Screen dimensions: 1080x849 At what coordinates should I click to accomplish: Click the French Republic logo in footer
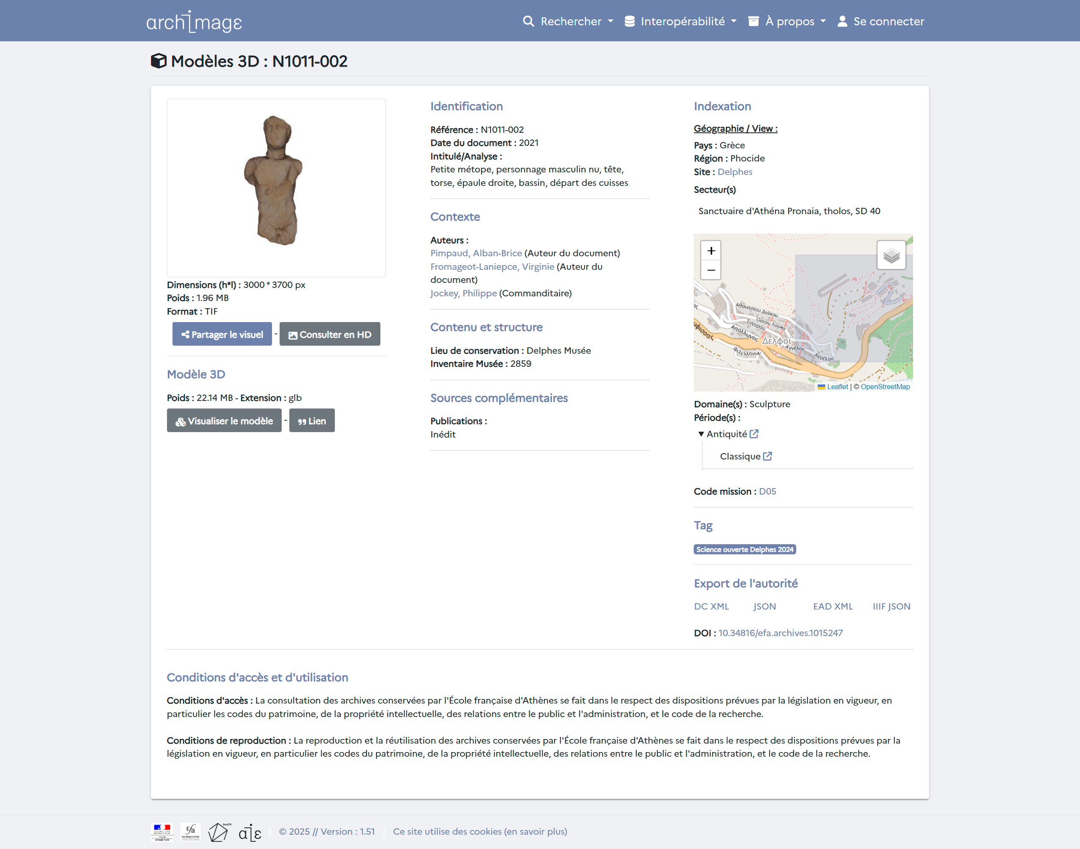coord(162,832)
